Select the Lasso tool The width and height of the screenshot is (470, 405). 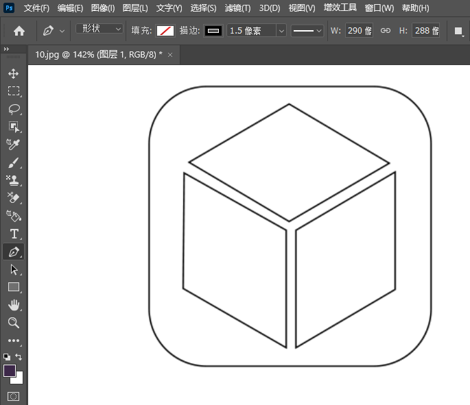click(14, 109)
